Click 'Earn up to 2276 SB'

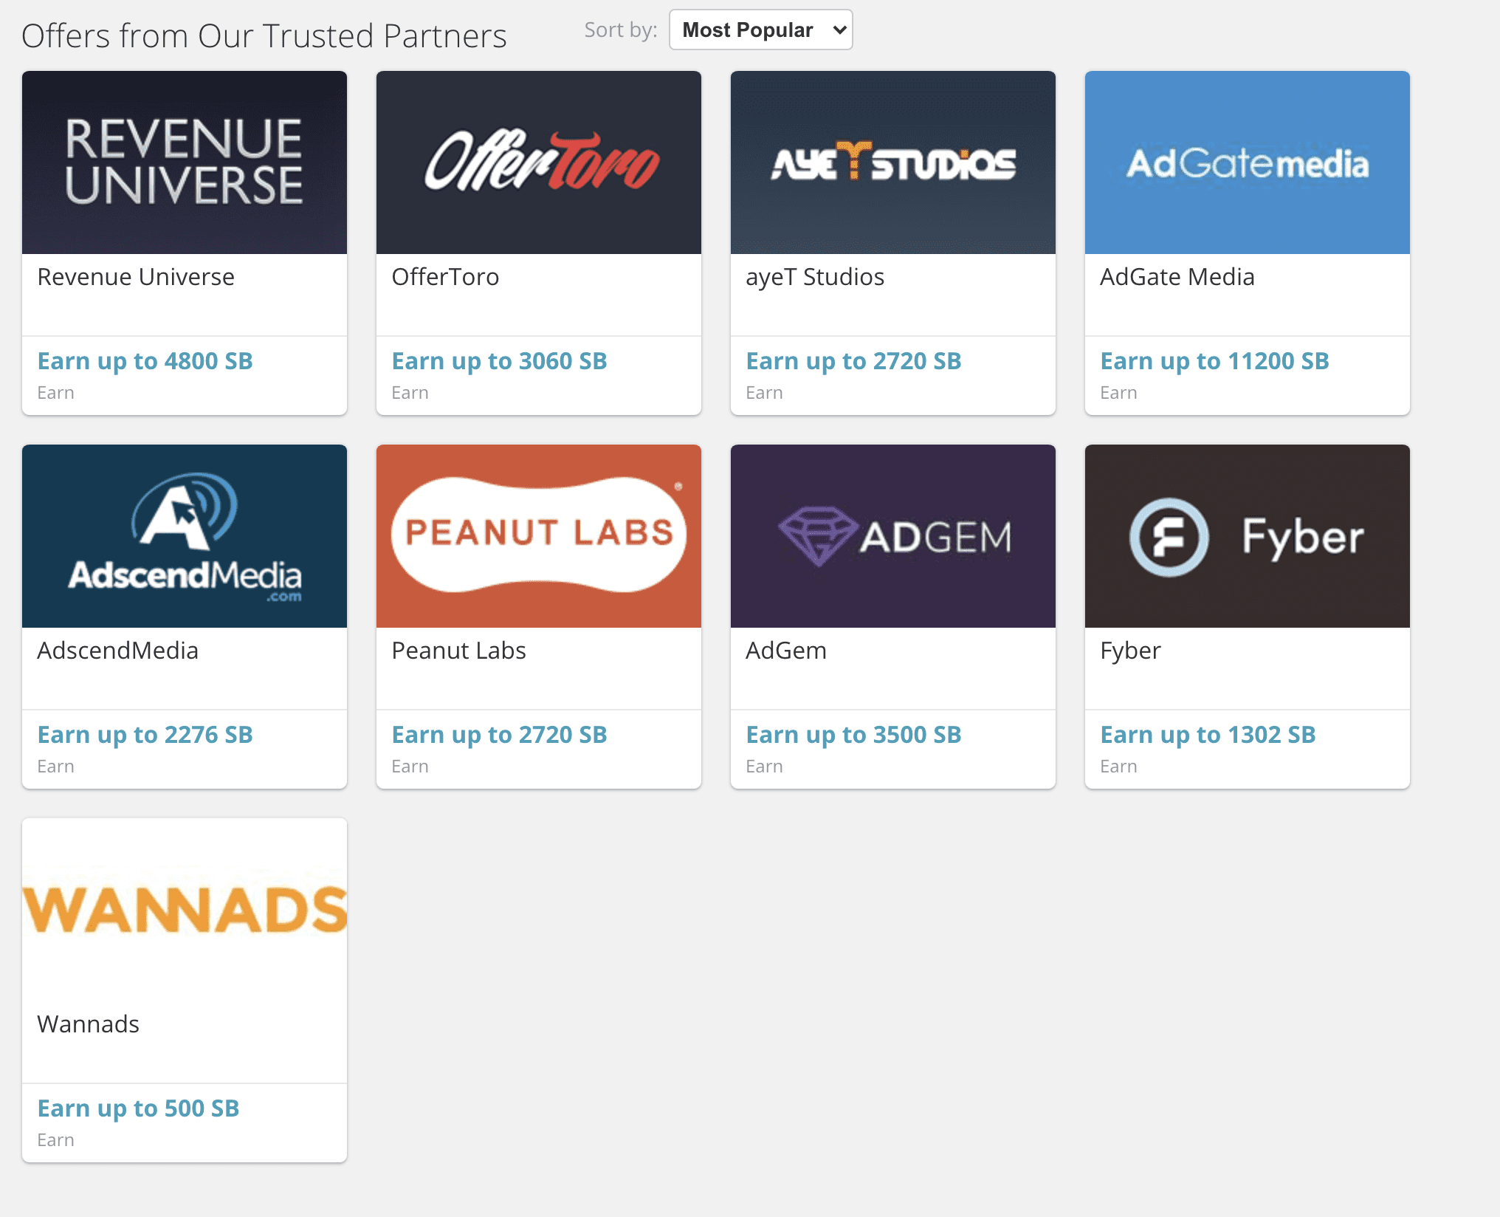tap(145, 736)
